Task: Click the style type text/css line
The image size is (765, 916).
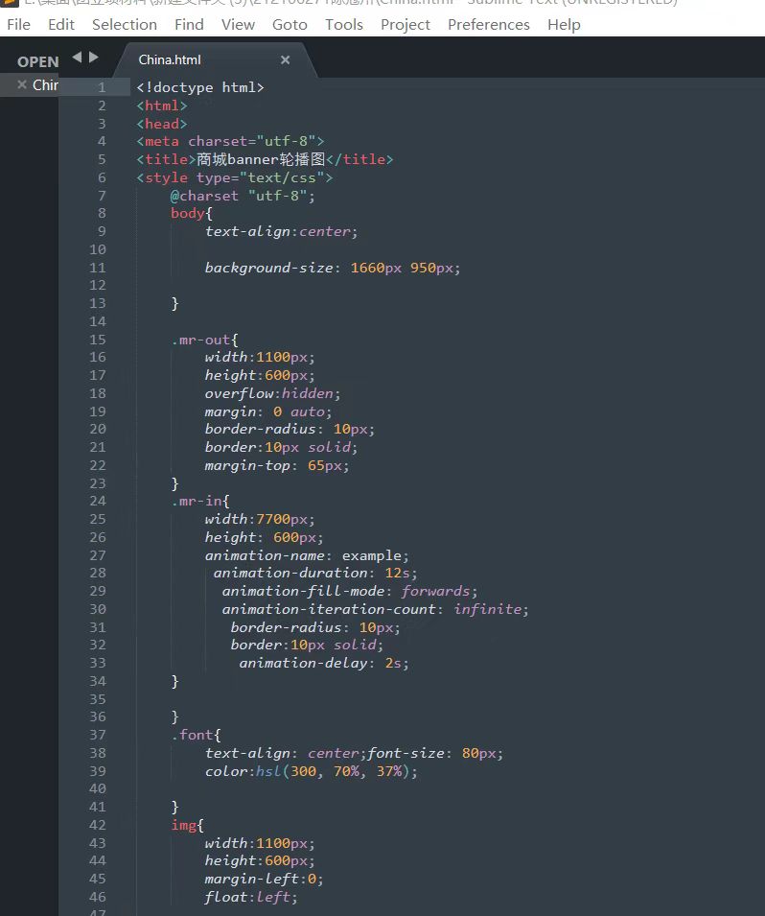Action: point(235,177)
